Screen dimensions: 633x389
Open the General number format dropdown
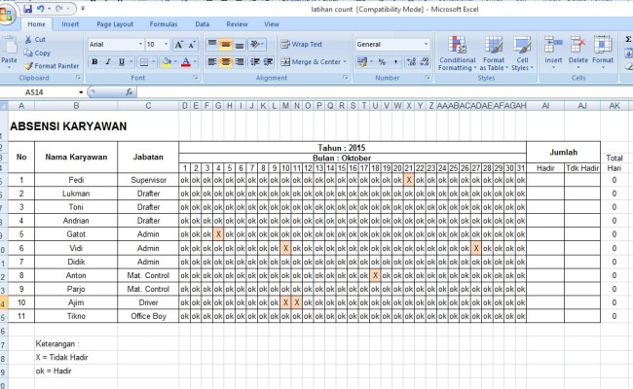426,44
